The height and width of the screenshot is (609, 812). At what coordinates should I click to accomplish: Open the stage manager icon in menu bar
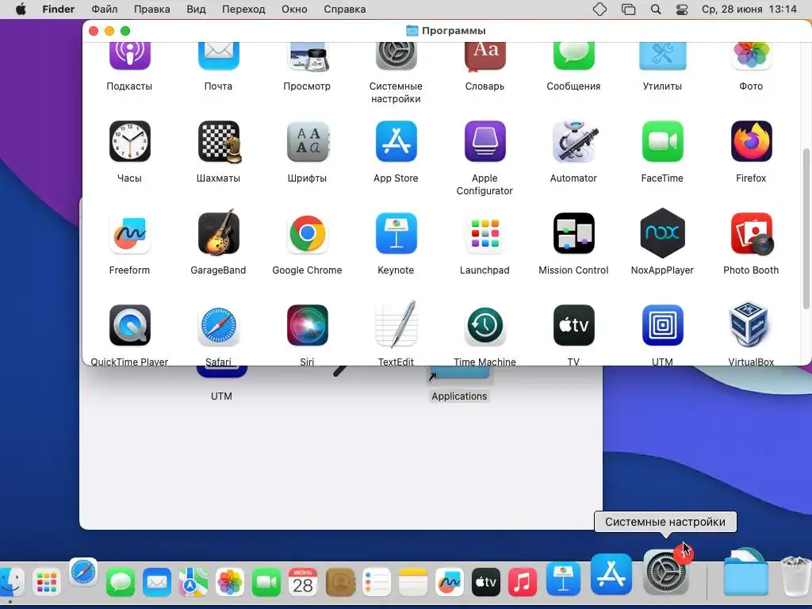(x=628, y=10)
